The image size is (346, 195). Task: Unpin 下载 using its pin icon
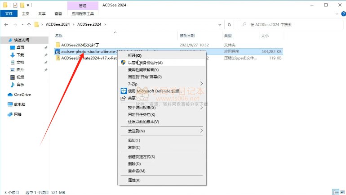tap(46, 55)
